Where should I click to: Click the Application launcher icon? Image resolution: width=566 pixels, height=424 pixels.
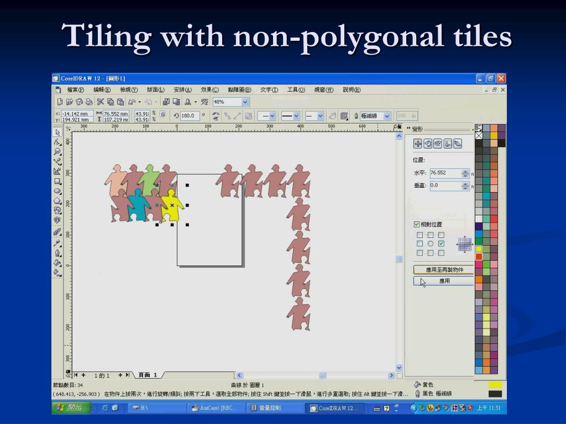pyautogui.click(x=188, y=102)
